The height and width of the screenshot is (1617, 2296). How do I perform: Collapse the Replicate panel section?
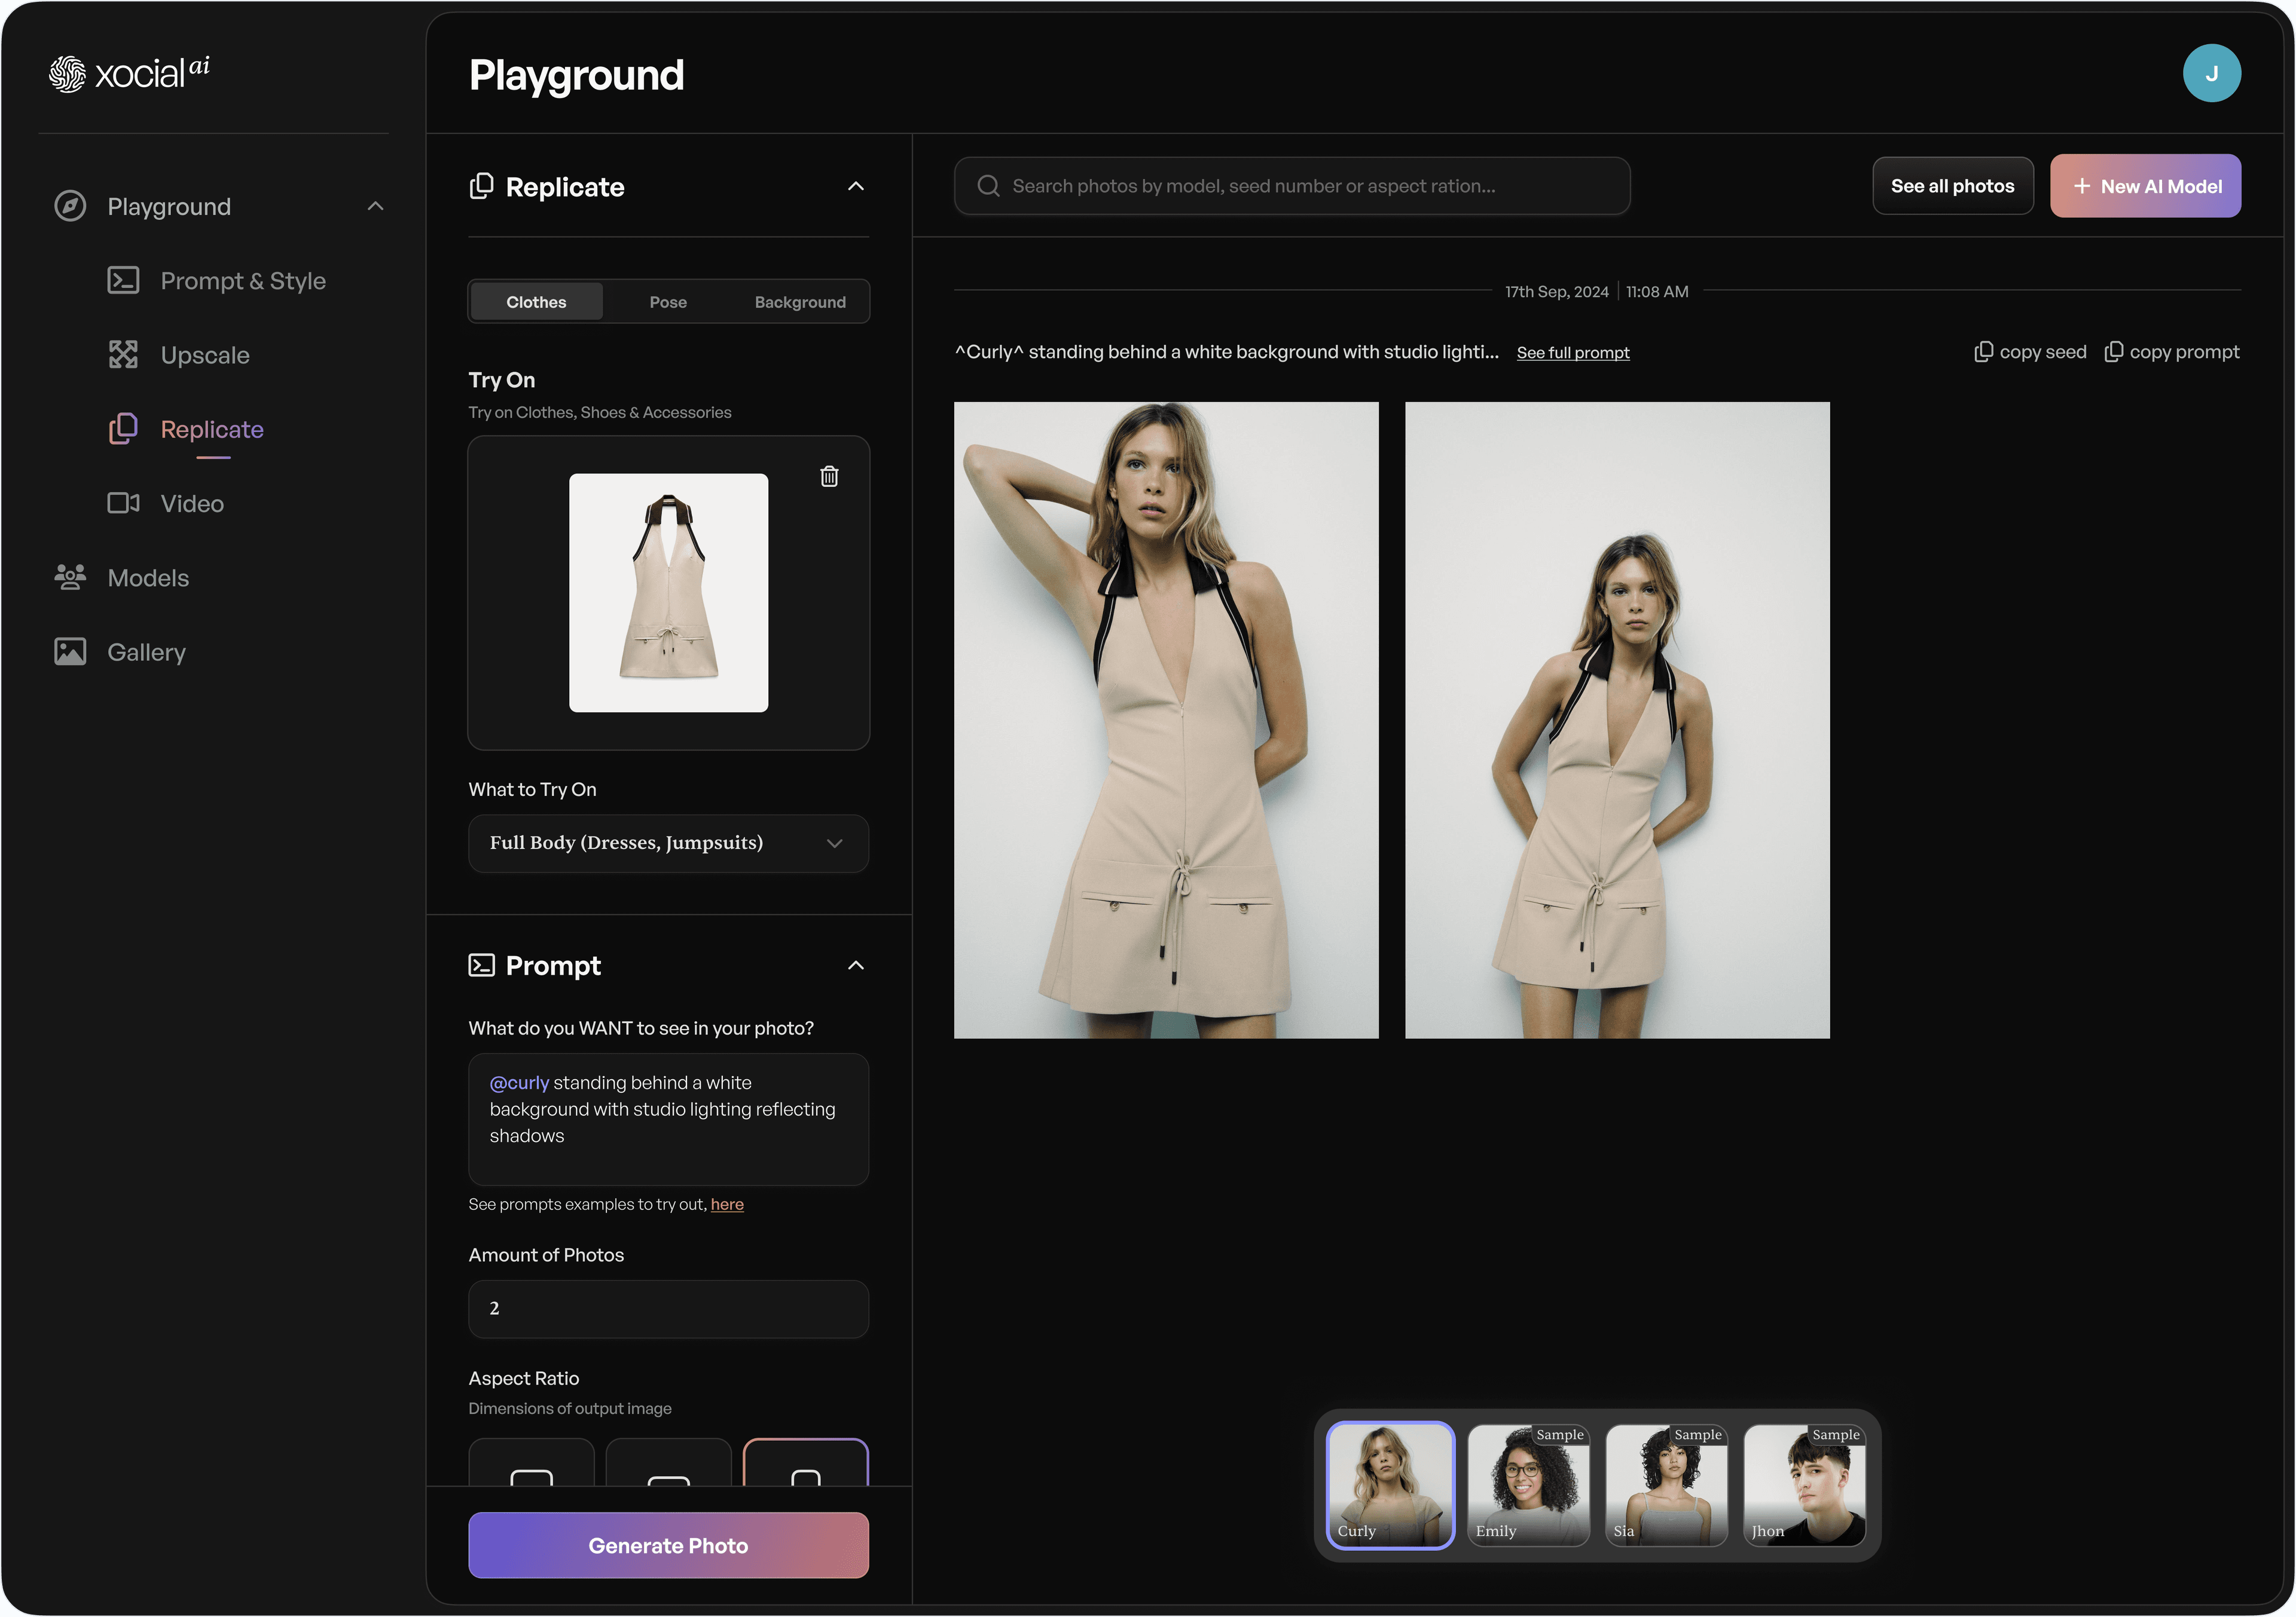pyautogui.click(x=856, y=187)
